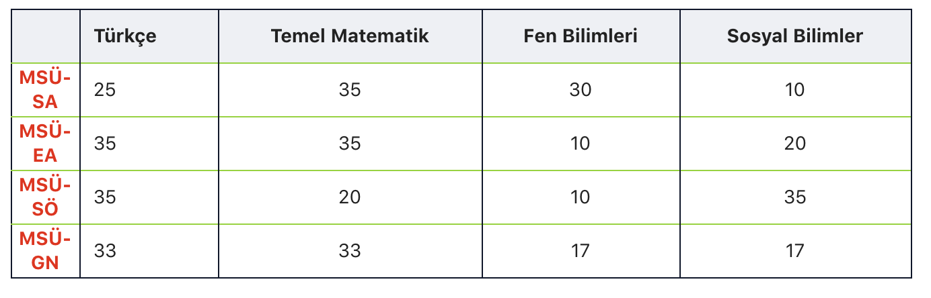Click the empty top-left header cell

(46, 36)
